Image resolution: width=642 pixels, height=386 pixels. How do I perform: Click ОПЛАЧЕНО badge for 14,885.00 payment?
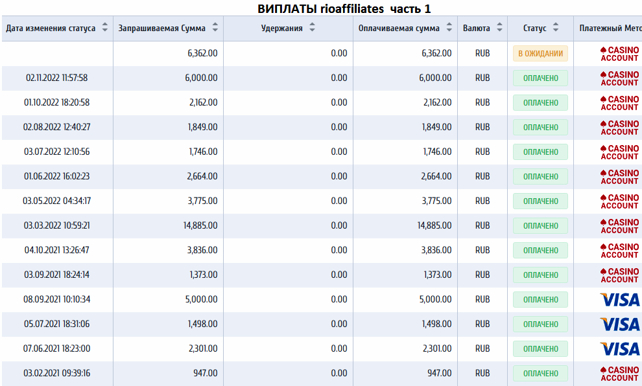[540, 226]
